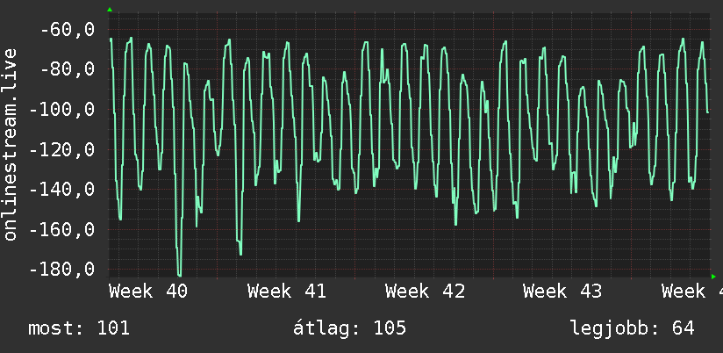723x353 pixels.
Task: Click the 'Week 40' axis label
Action: coord(148,292)
